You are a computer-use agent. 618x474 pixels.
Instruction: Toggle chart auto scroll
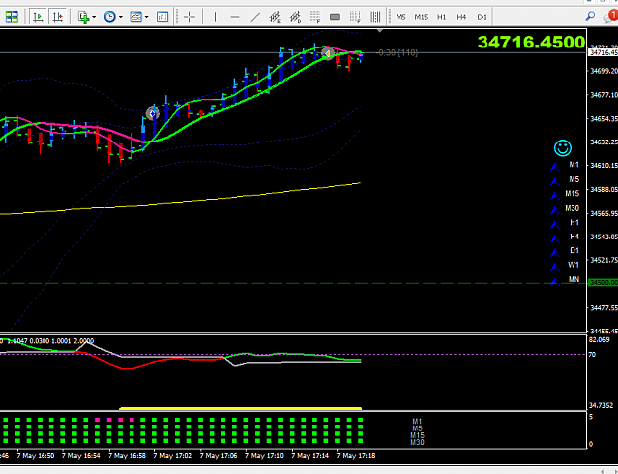[38, 17]
